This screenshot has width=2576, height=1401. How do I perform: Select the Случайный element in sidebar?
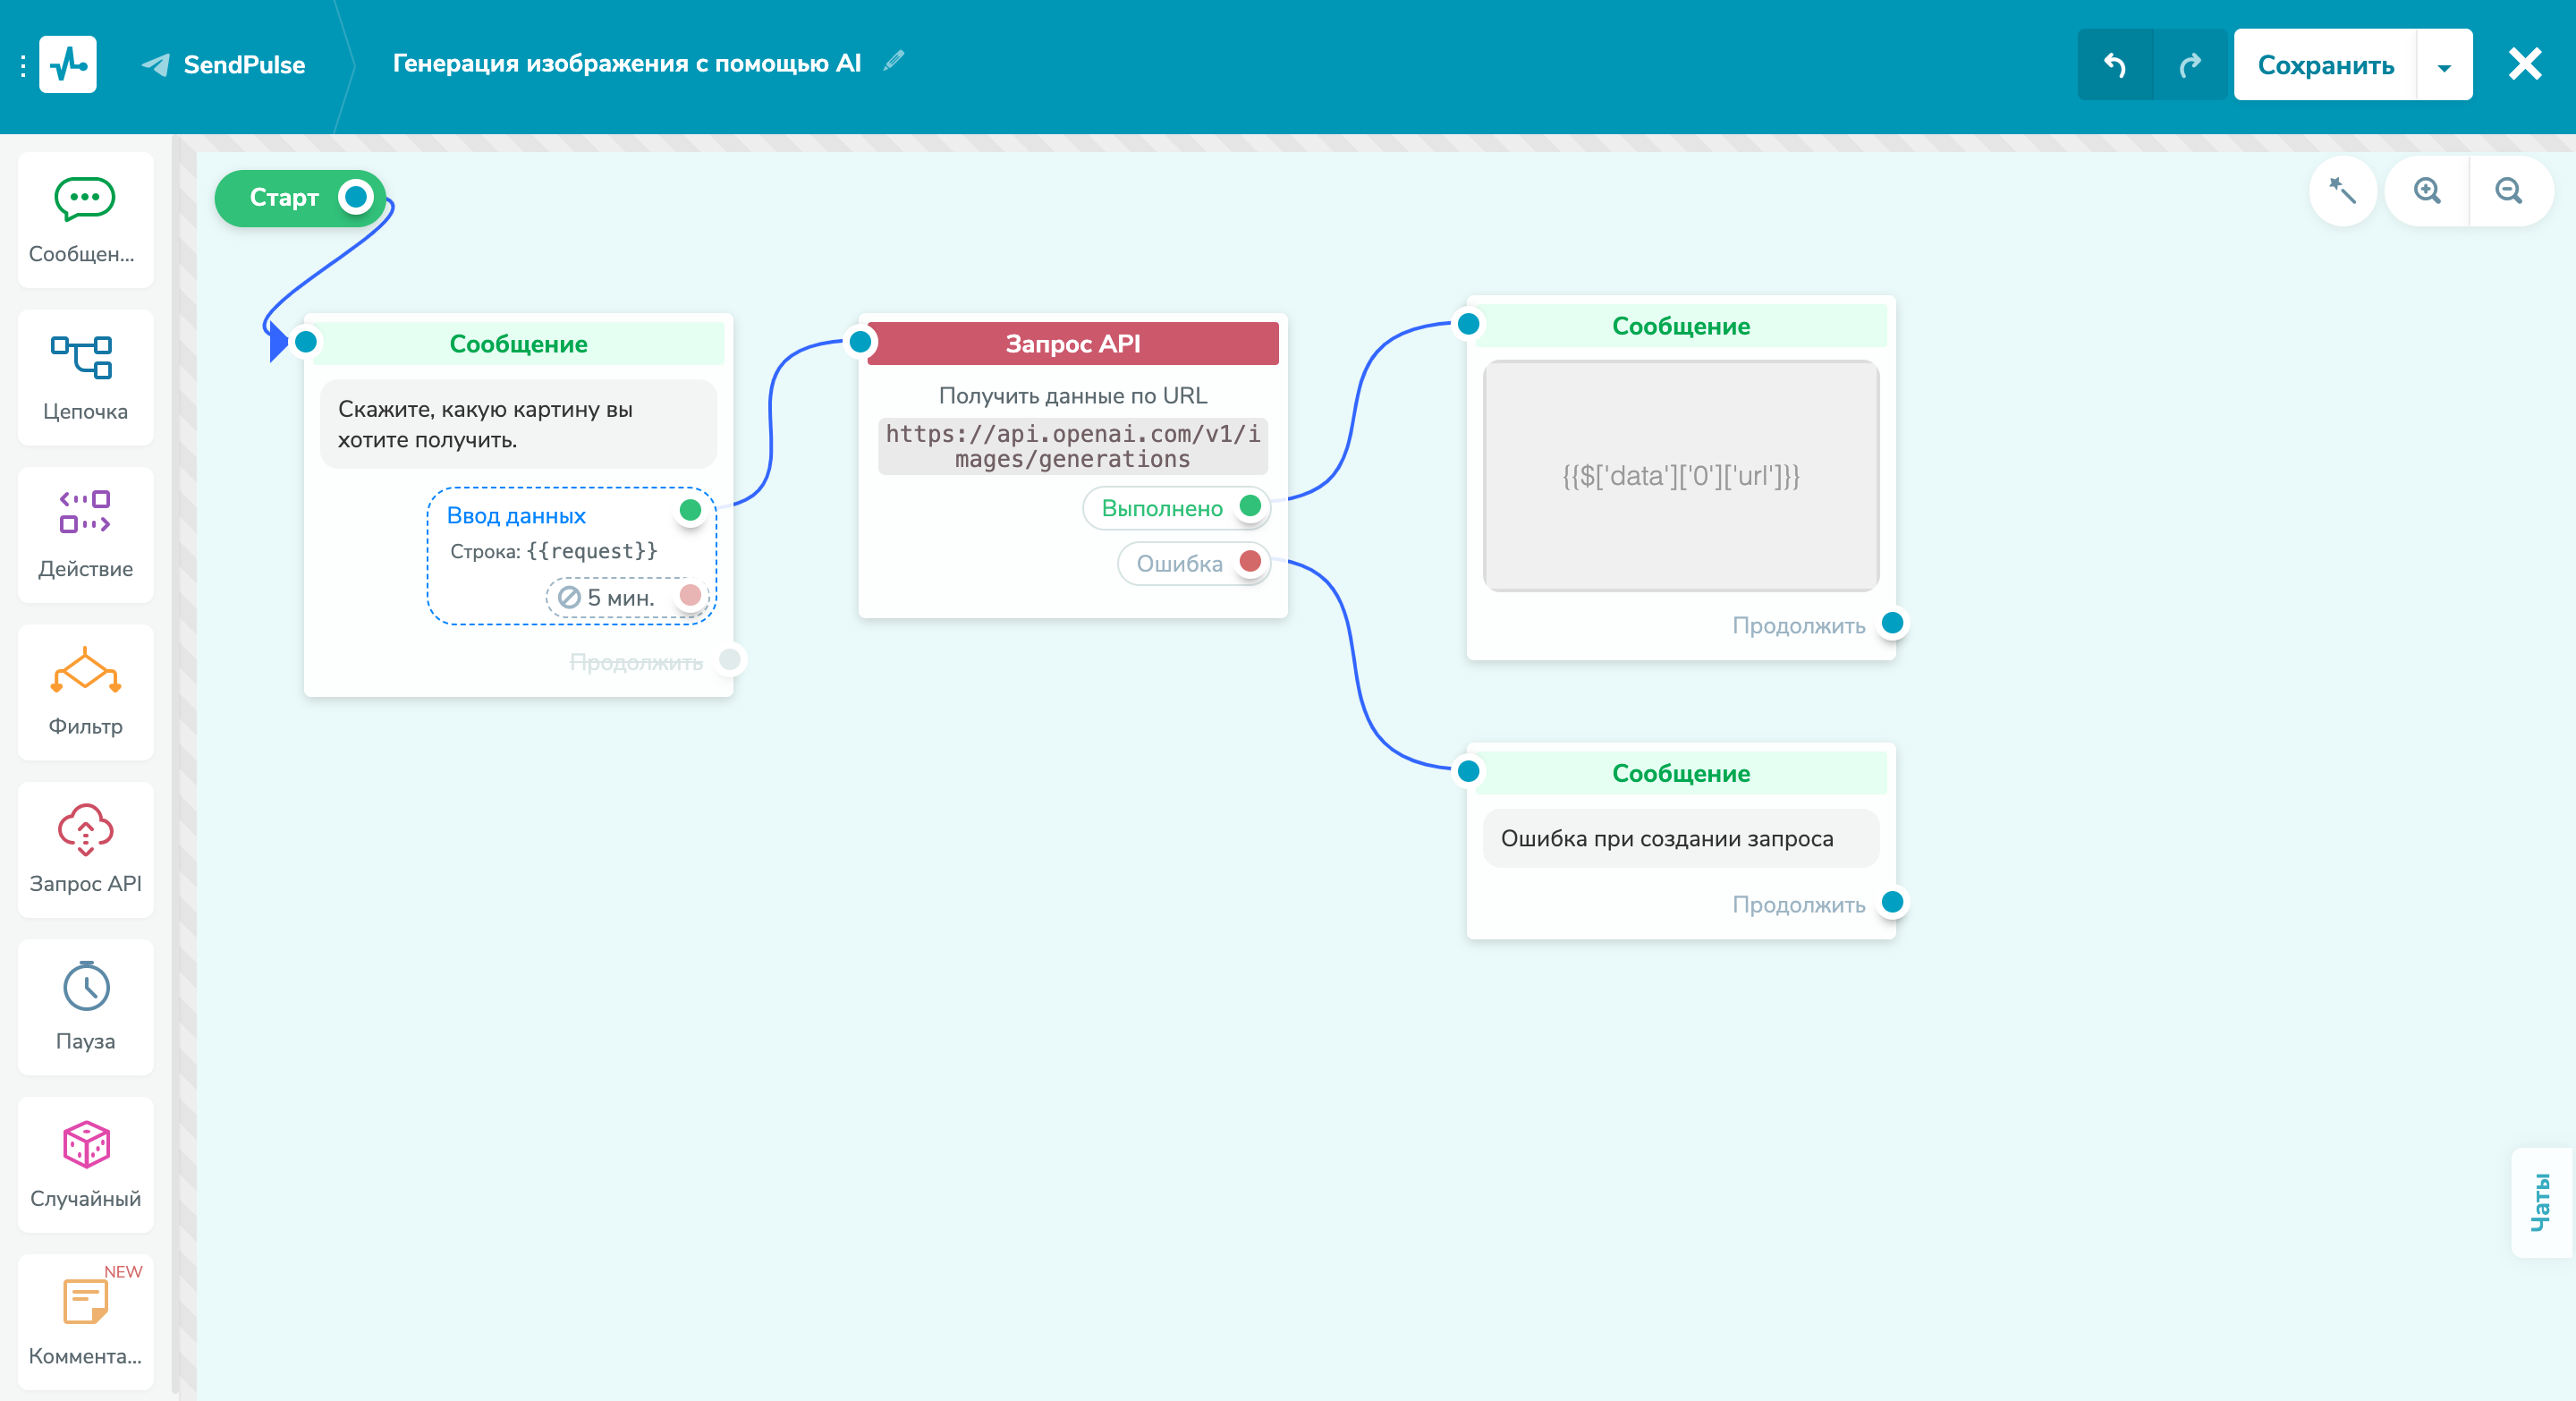pyautogui.click(x=85, y=1164)
